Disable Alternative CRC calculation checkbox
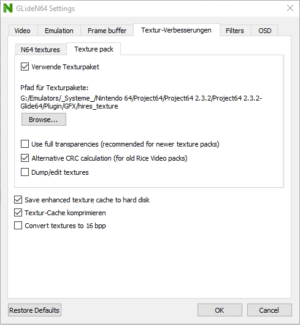 (x=25, y=158)
